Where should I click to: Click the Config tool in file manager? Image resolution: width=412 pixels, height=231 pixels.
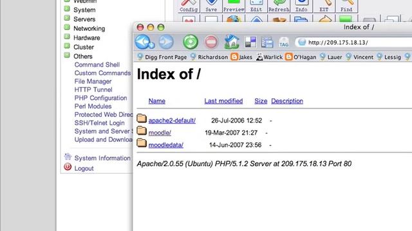tap(189, 6)
